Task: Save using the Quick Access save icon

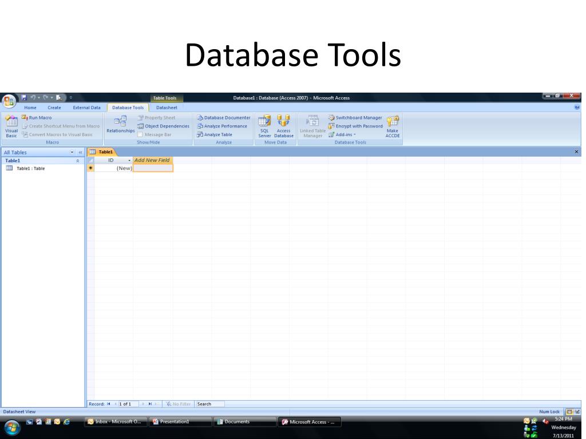Action: tap(24, 97)
